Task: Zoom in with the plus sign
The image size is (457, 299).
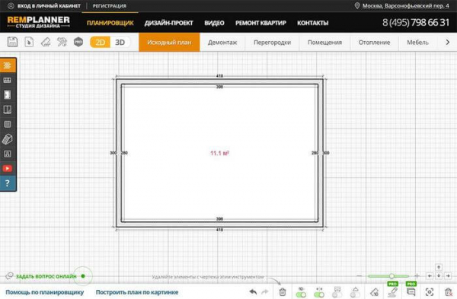Action: click(417, 275)
